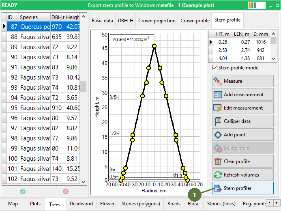Click the Clear profile trash icon

pyautogui.click(x=218, y=161)
